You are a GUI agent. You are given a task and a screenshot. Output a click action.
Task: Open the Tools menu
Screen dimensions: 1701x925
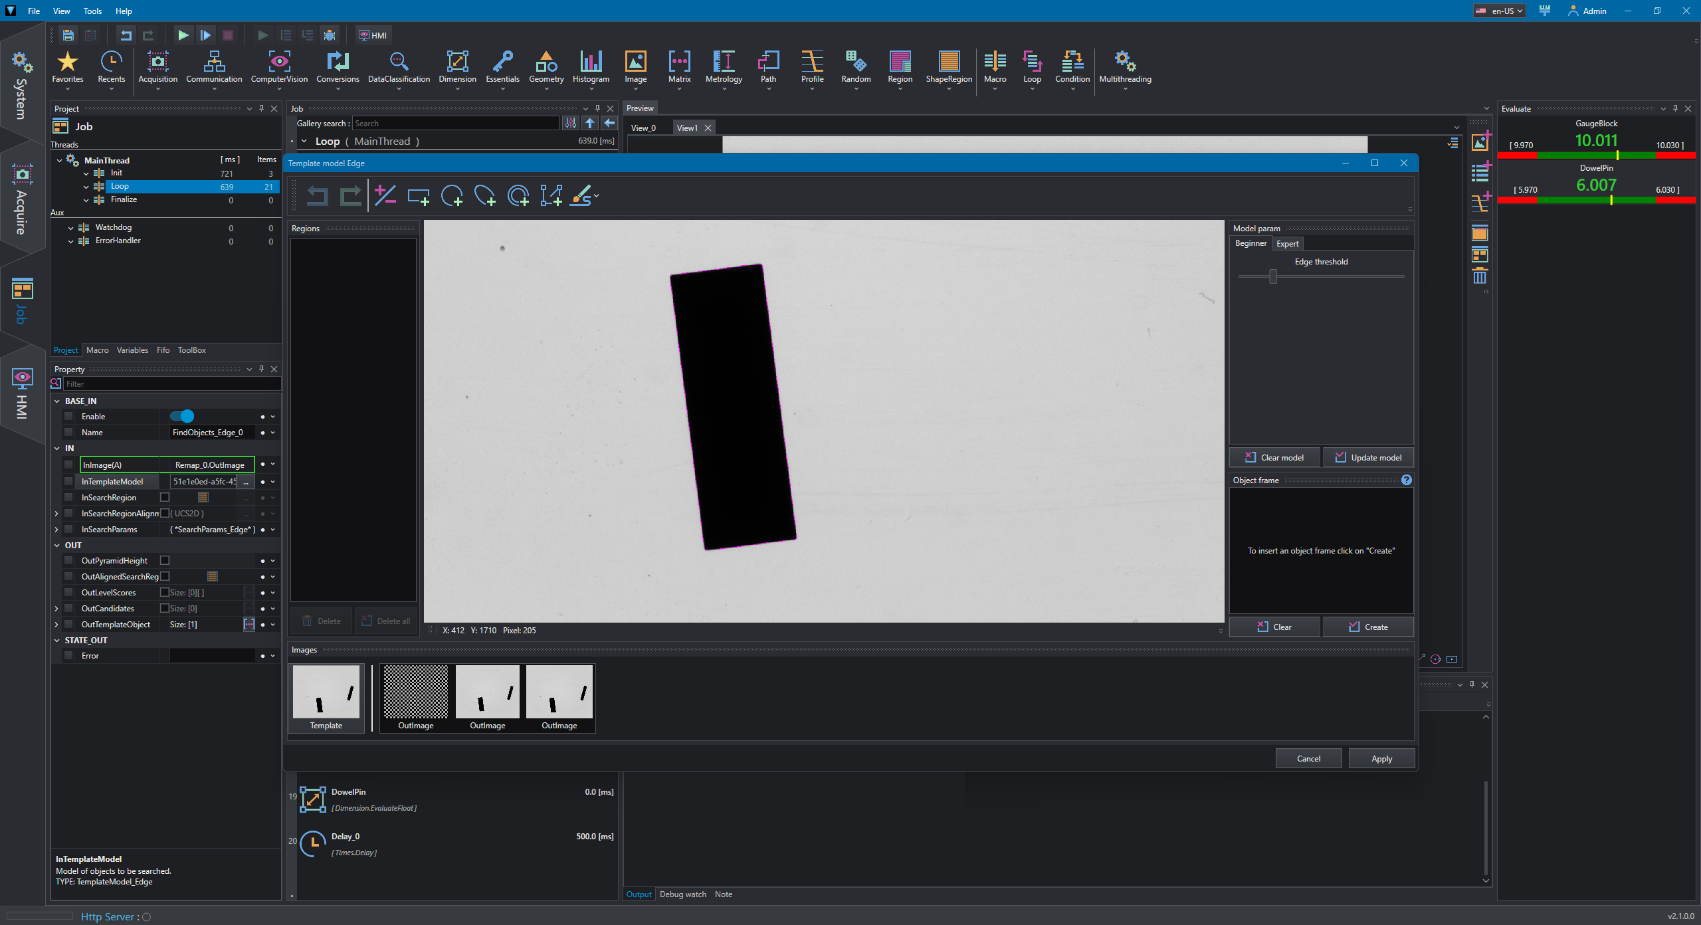click(92, 11)
